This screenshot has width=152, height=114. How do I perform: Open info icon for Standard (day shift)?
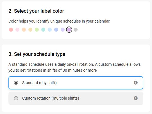136,83
